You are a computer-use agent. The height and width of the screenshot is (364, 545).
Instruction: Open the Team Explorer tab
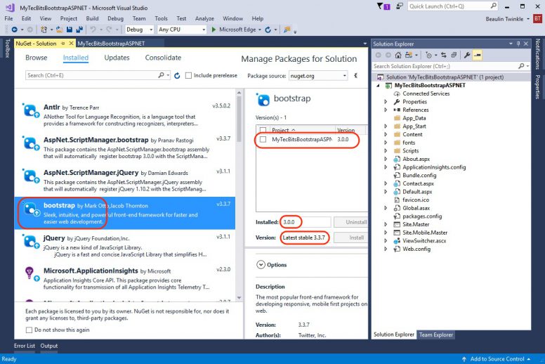436,334
